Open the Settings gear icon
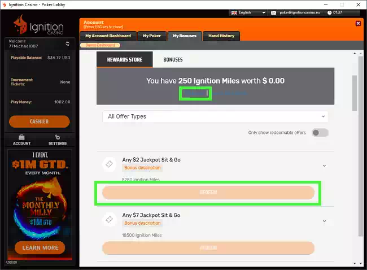Screen dimensions: 367x270 (x=58, y=137)
